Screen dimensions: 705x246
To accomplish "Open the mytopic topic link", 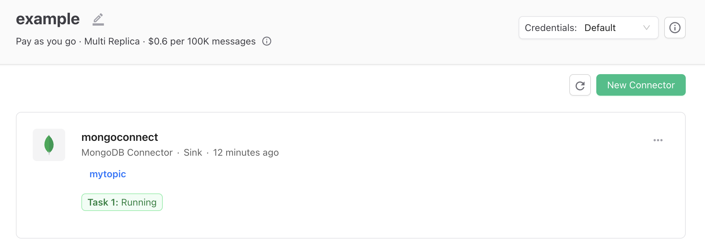I will tap(107, 174).
